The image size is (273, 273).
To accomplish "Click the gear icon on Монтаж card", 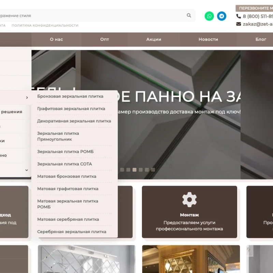I will click(x=189, y=200).
